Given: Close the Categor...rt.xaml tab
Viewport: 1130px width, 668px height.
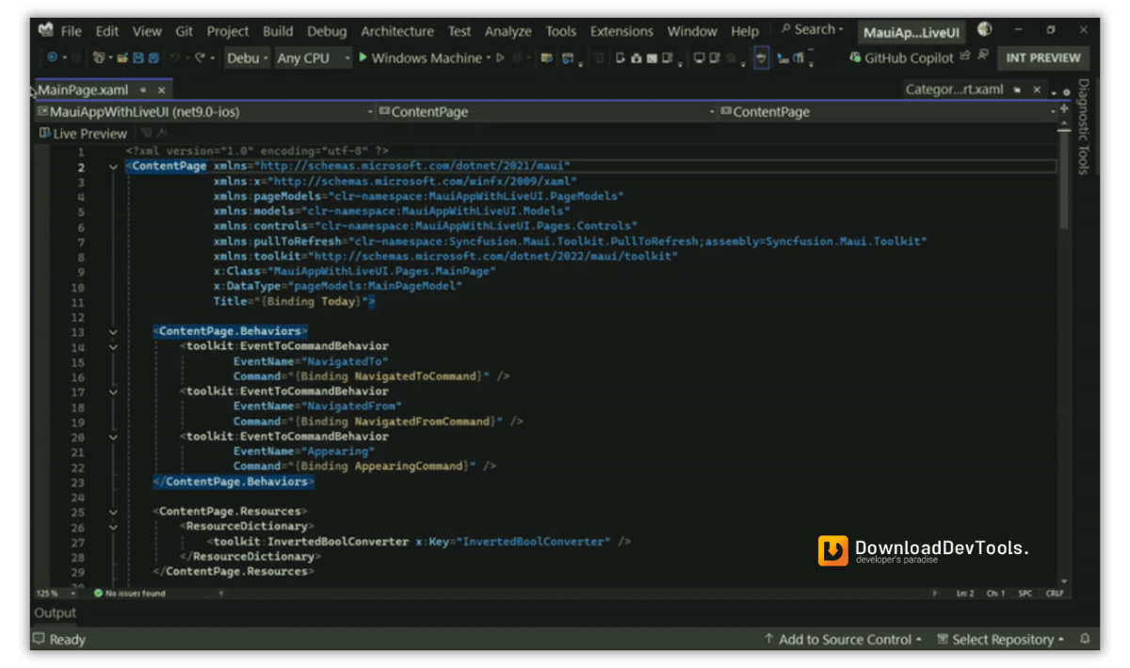Looking at the screenshot, I should click(1037, 90).
